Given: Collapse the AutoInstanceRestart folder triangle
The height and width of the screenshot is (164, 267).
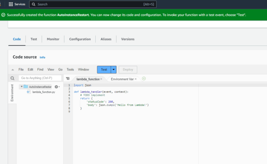Looking at the screenshot, I should click(x=22, y=87).
